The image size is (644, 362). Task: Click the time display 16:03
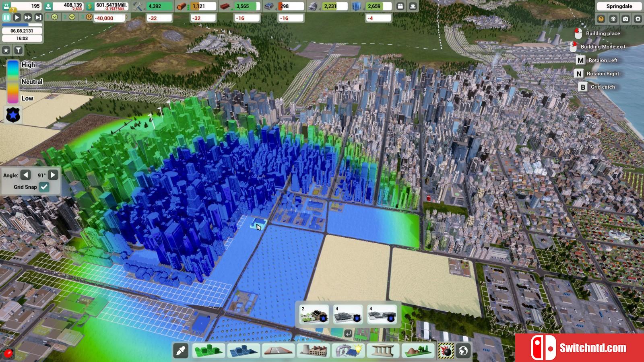22,39
